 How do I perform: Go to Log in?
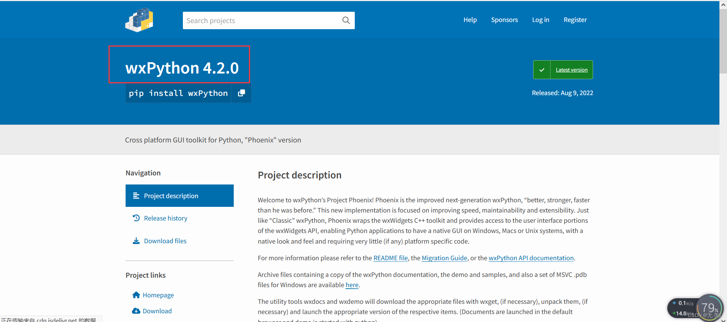[x=541, y=20]
